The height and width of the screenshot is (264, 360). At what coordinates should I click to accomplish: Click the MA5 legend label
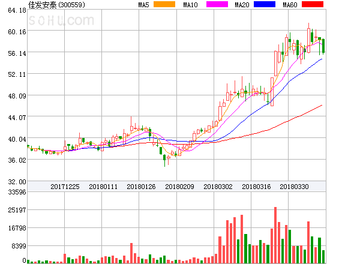point(144,5)
